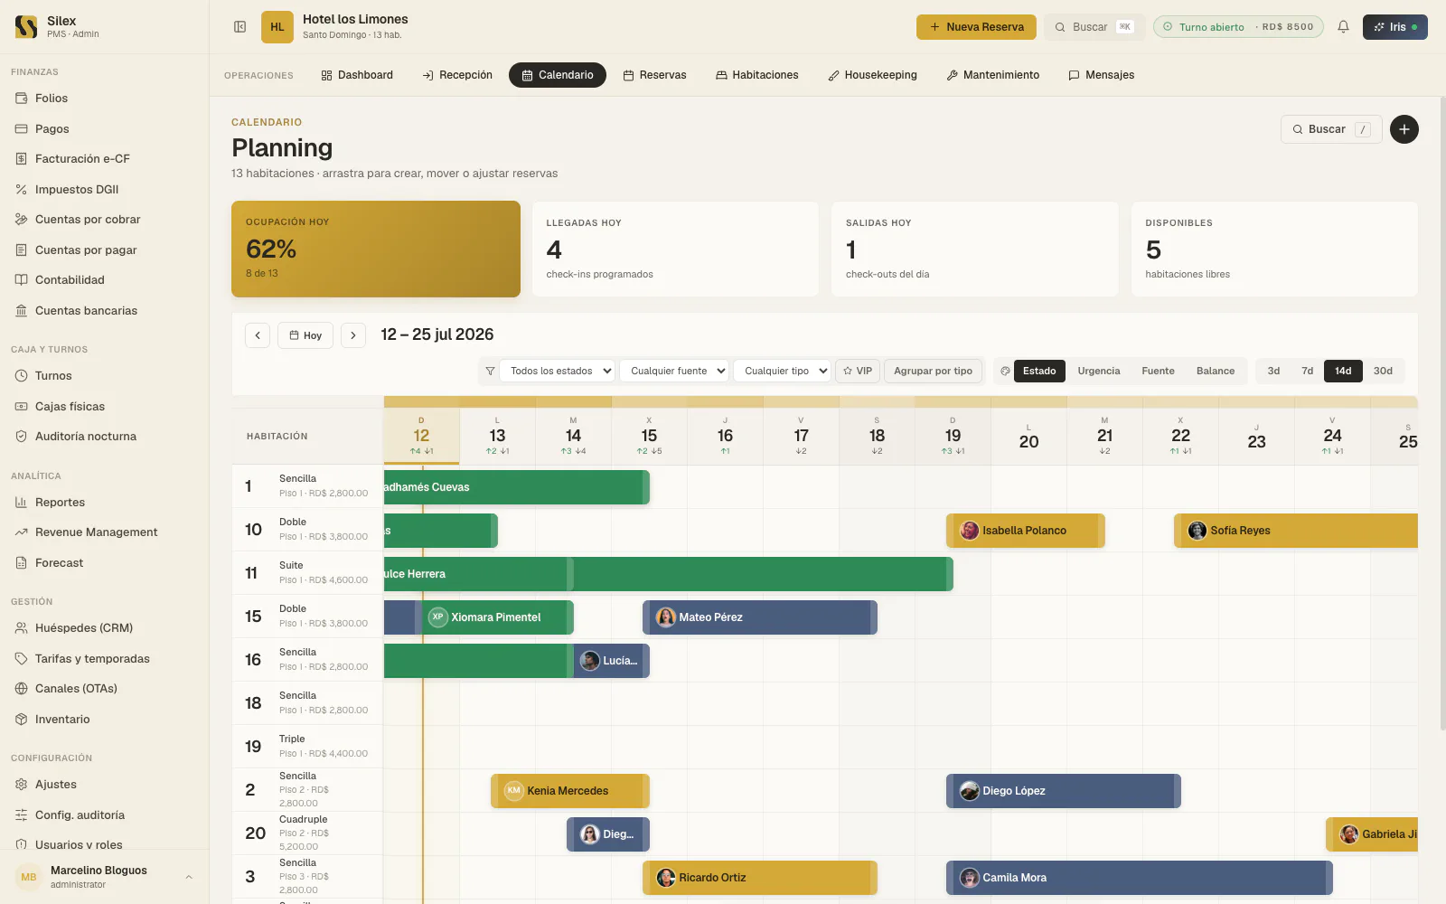This screenshot has width=1446, height=904.
Task: Expand Marcelino Bloguos user menu
Action: point(104,877)
